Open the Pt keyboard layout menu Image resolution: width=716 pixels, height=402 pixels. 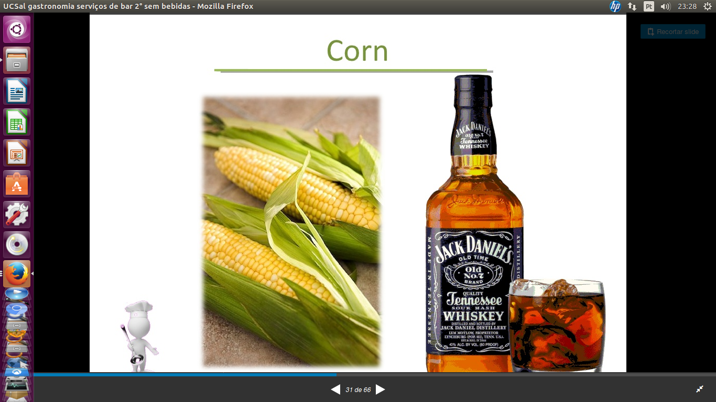tap(649, 6)
